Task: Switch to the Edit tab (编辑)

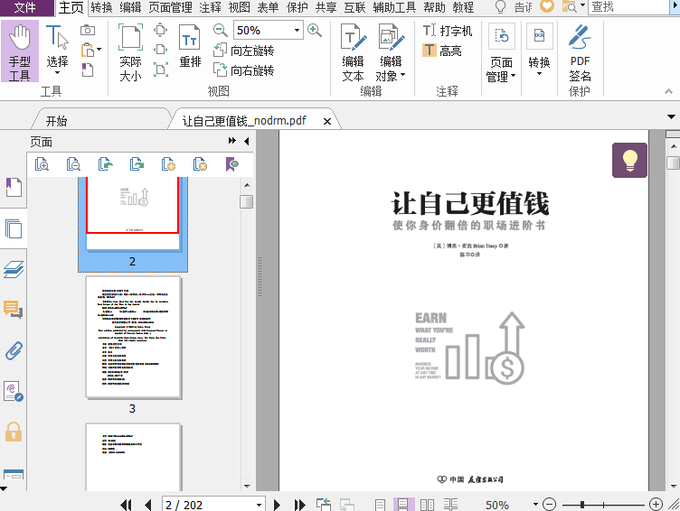Action: pos(130,7)
